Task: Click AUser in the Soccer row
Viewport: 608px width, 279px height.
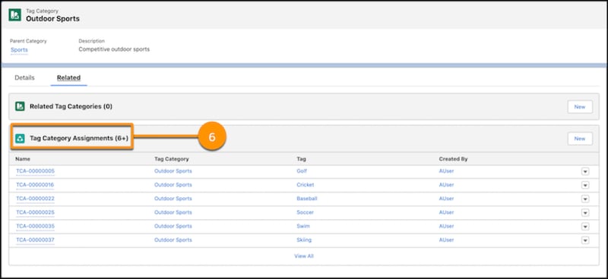Action: tap(446, 212)
